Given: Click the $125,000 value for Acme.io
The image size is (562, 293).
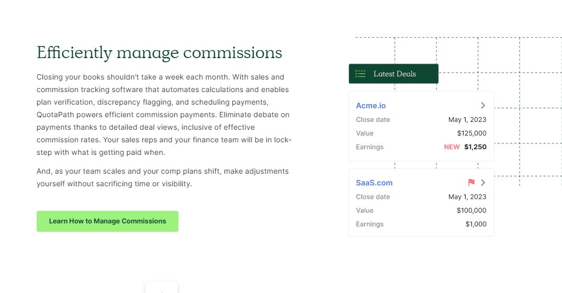Looking at the screenshot, I should (x=471, y=133).
